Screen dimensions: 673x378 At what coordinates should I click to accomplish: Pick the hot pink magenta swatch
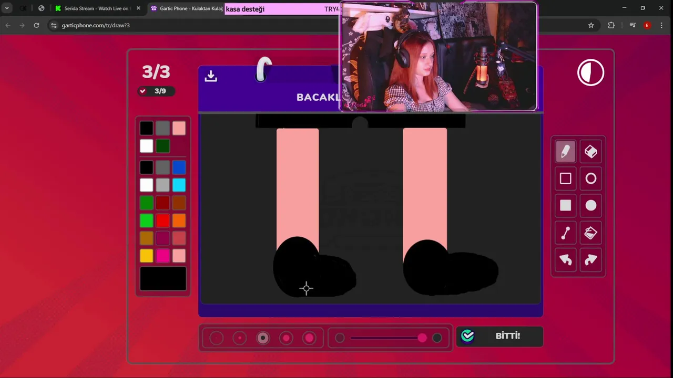(162, 256)
